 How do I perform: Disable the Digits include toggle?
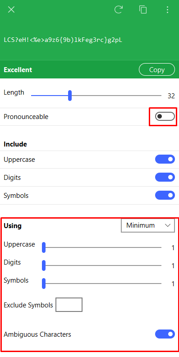pos(165,177)
